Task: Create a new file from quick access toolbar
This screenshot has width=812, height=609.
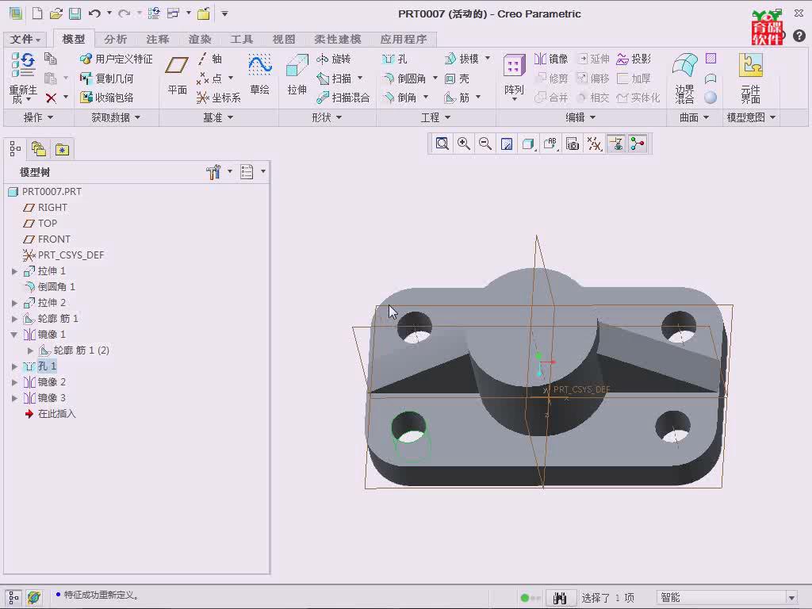Action: click(x=36, y=13)
